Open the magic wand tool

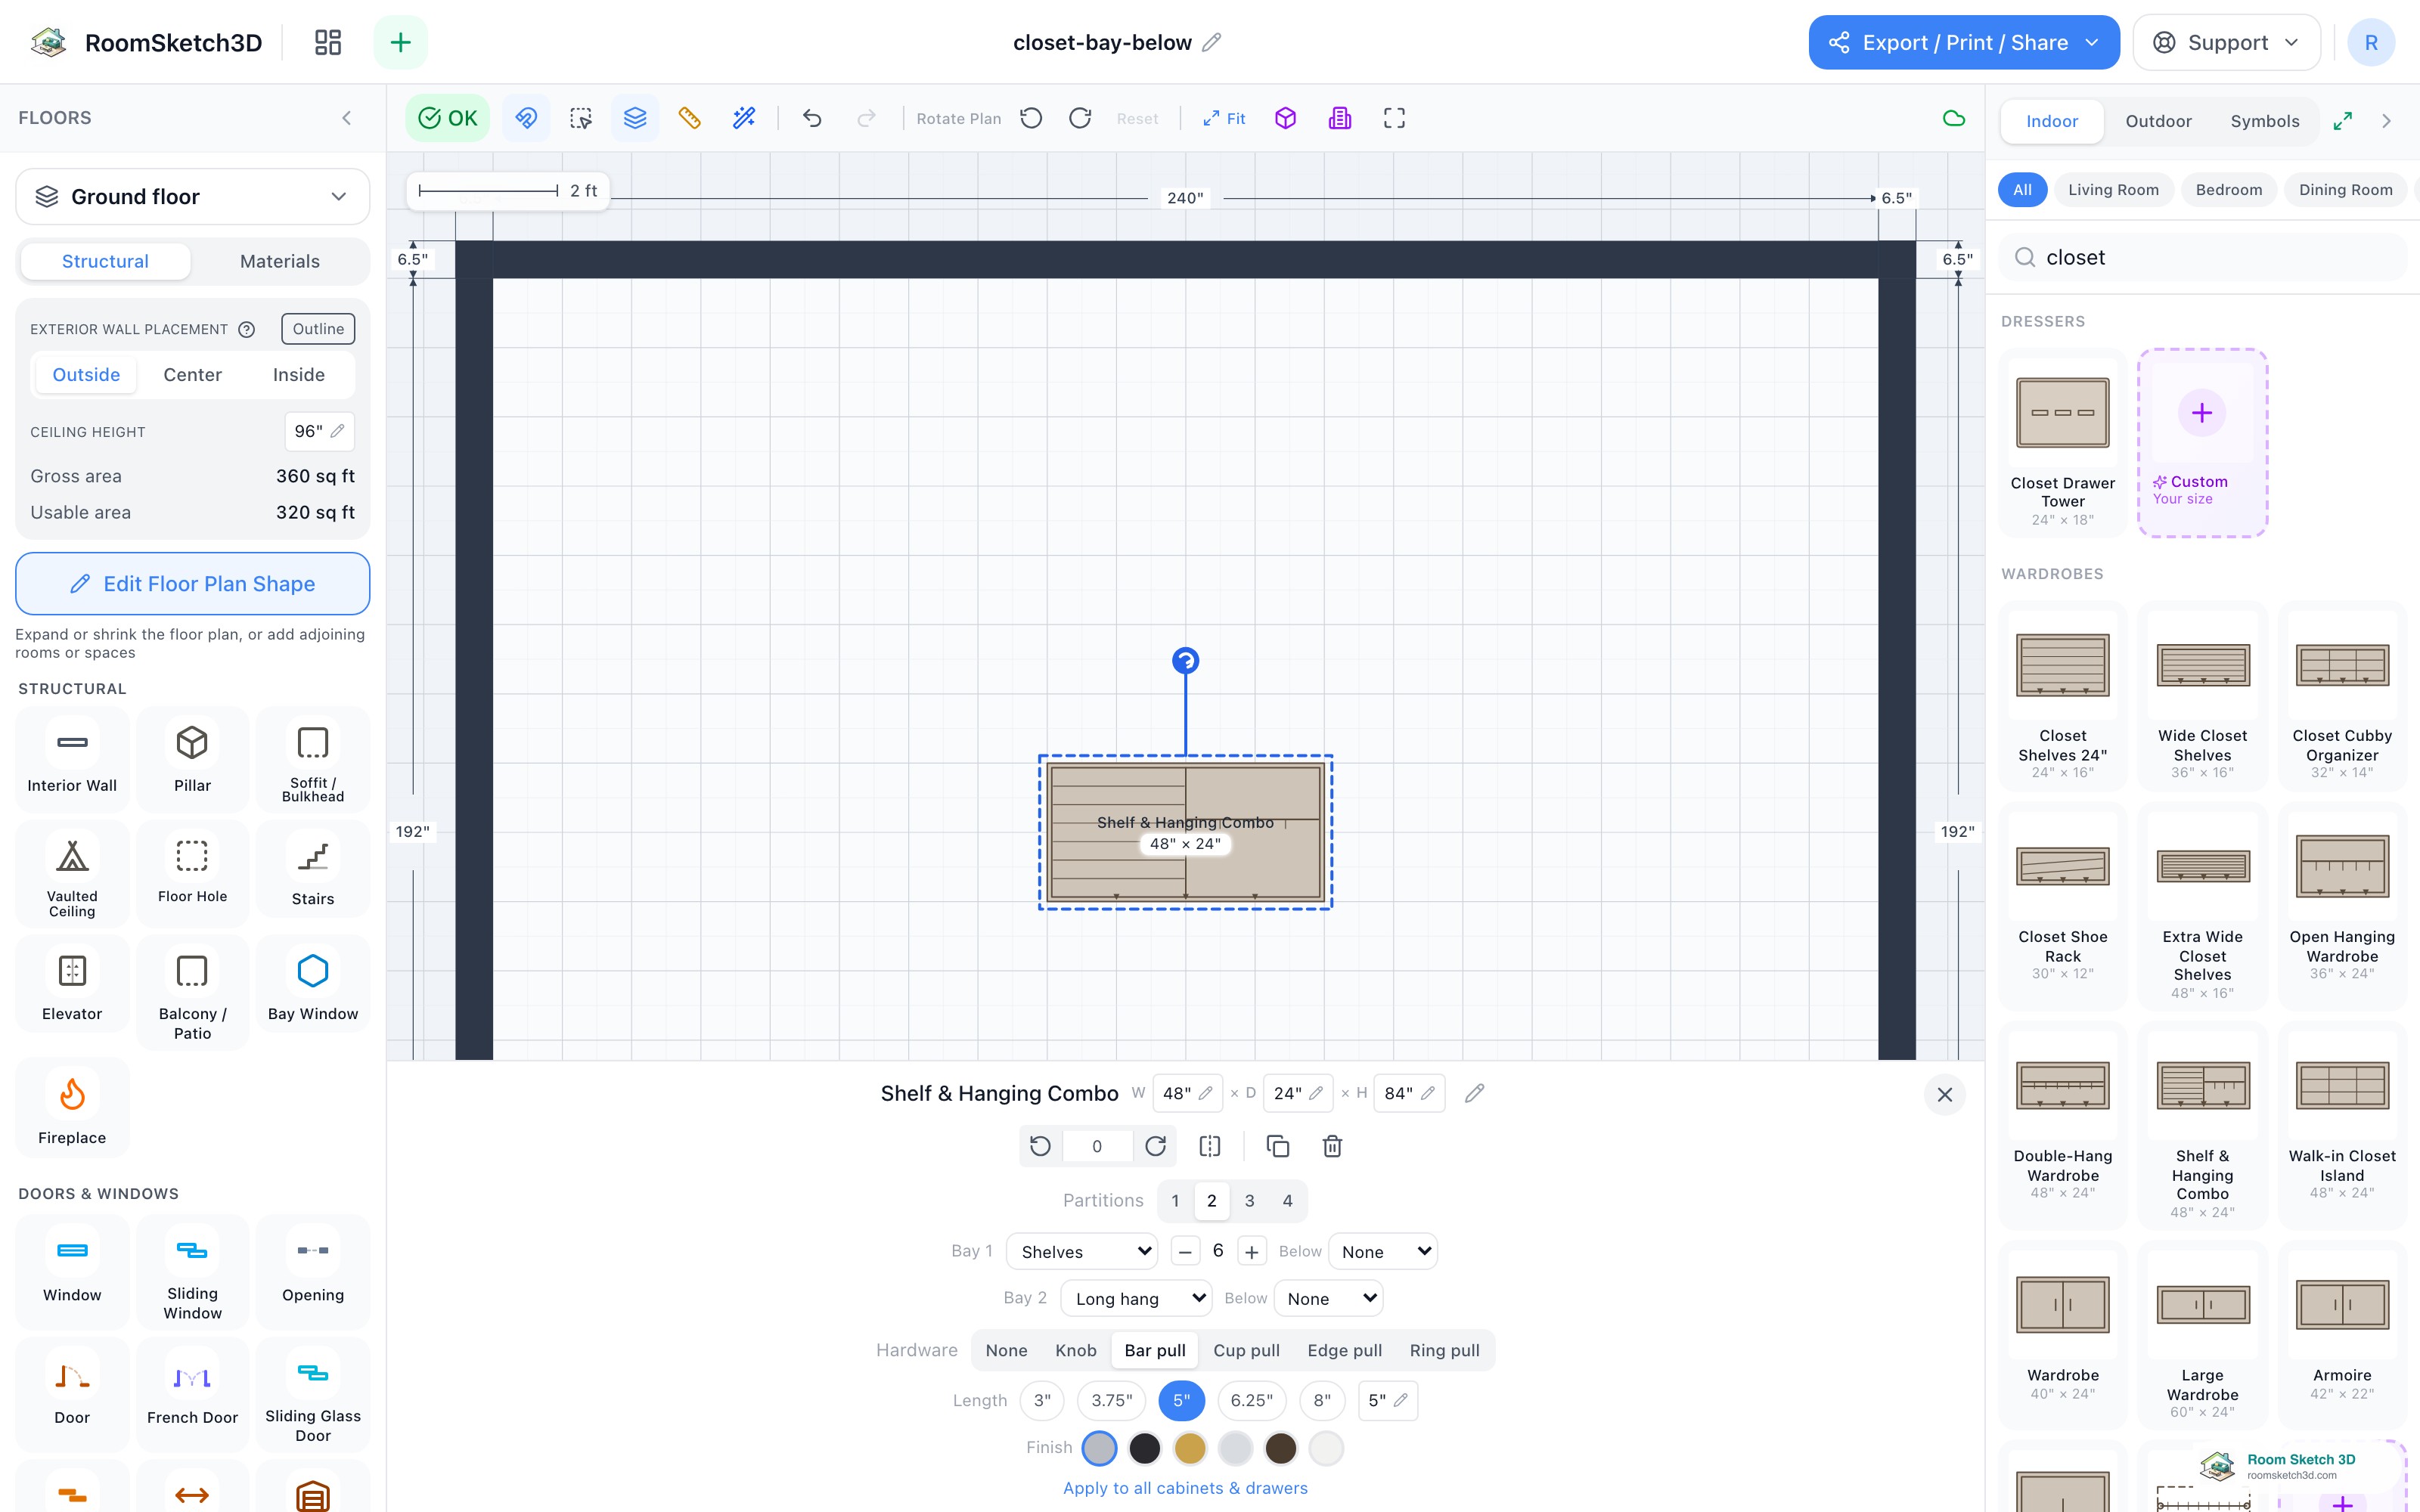click(x=744, y=118)
